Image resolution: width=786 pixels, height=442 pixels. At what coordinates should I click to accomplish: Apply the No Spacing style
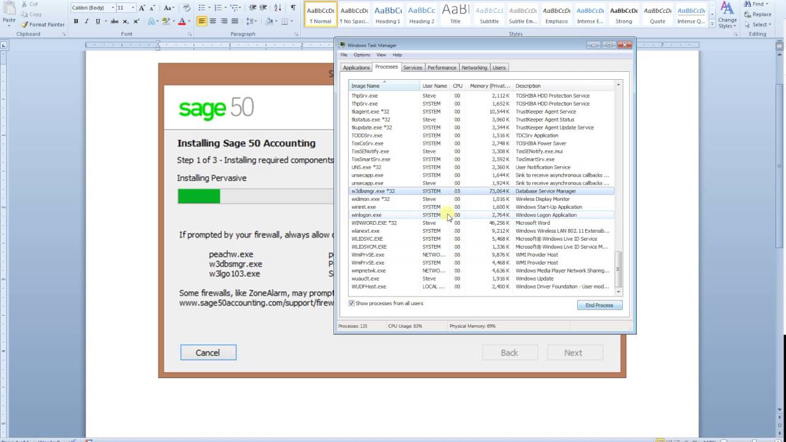(x=354, y=14)
